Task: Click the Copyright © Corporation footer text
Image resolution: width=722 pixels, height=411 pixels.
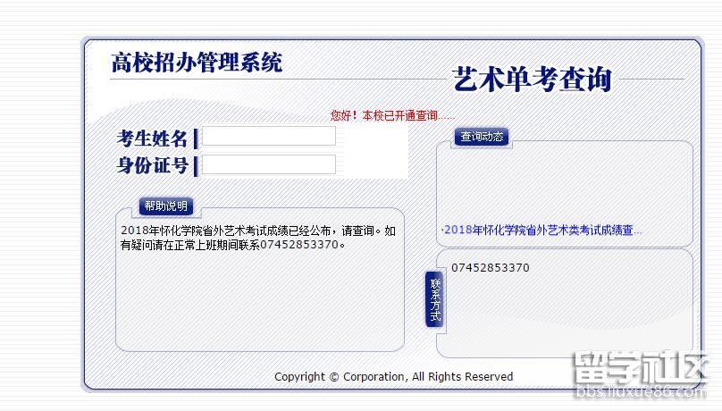Action: (x=393, y=376)
